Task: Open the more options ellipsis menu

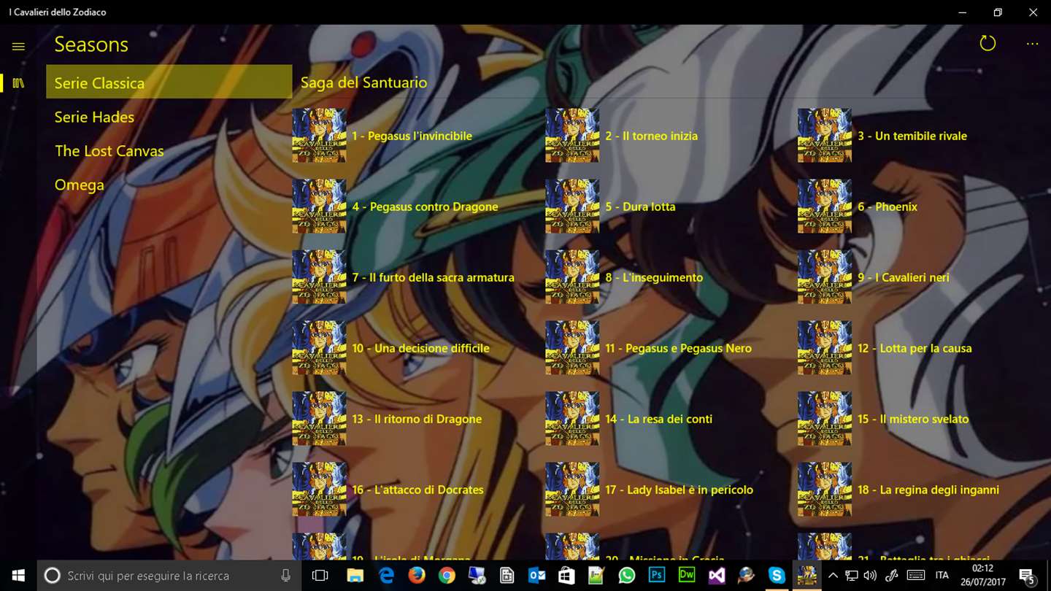Action: click(1032, 44)
